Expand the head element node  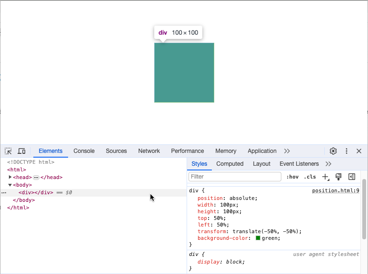tap(10, 177)
